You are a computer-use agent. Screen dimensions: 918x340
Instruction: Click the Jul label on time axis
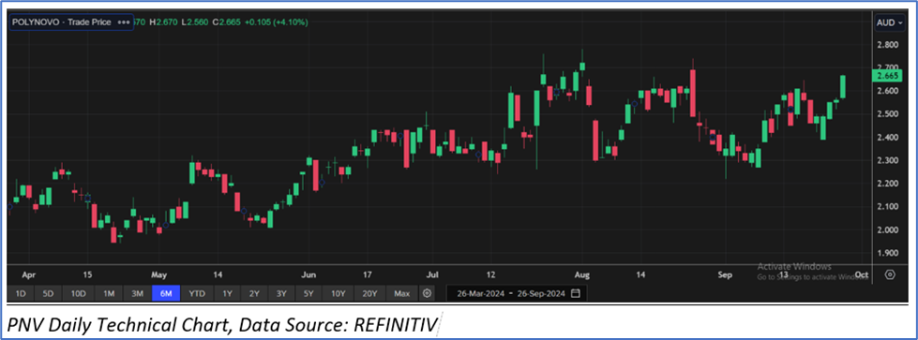(432, 274)
